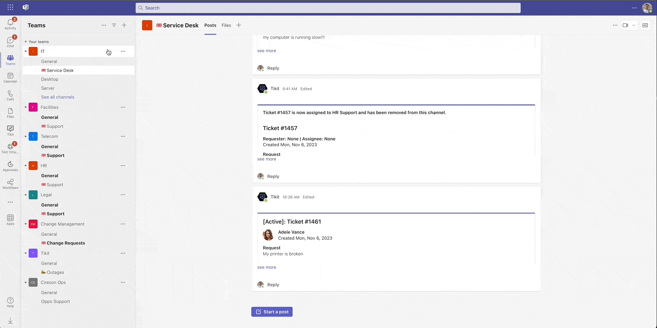Image resolution: width=657 pixels, height=328 pixels.
Task: Open the Meet options dropdown arrow
Action: coord(634,25)
